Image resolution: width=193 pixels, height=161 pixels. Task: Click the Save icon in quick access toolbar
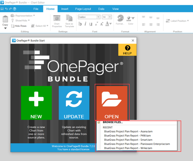tap(2, 9)
